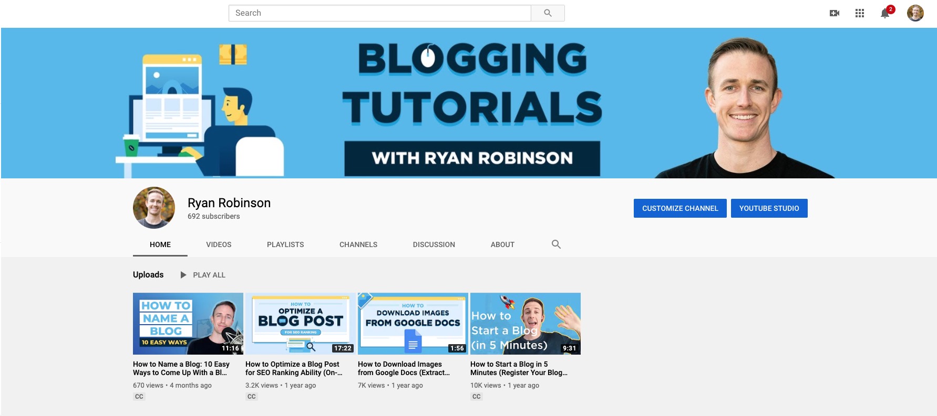Screen dimensions: 937x416
Task: Open Download Images from Google Docs thumbnail
Action: 413,324
